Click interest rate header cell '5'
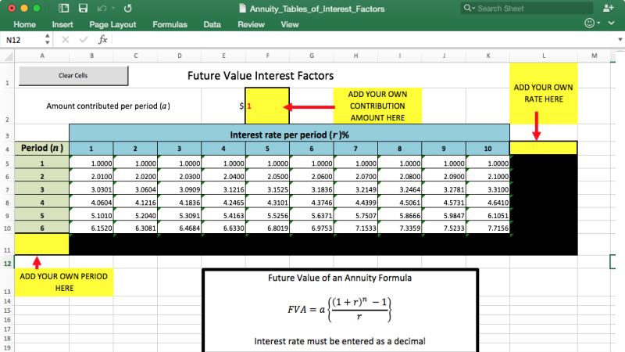The image size is (625, 352). point(267,149)
